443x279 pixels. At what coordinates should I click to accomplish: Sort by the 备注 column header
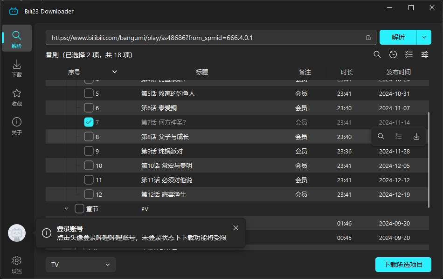click(305, 72)
